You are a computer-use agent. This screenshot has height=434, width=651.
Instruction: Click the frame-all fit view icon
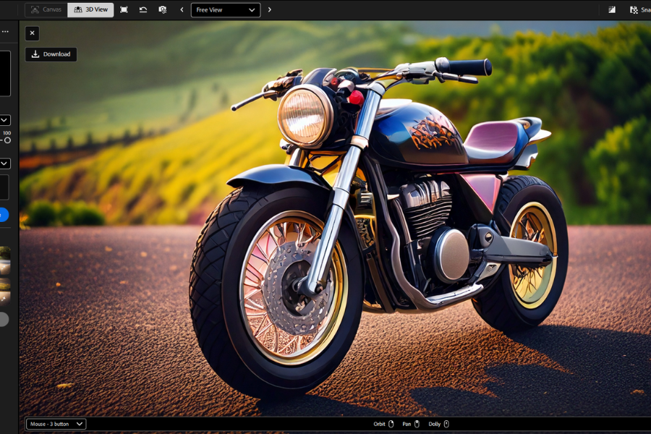tap(124, 9)
